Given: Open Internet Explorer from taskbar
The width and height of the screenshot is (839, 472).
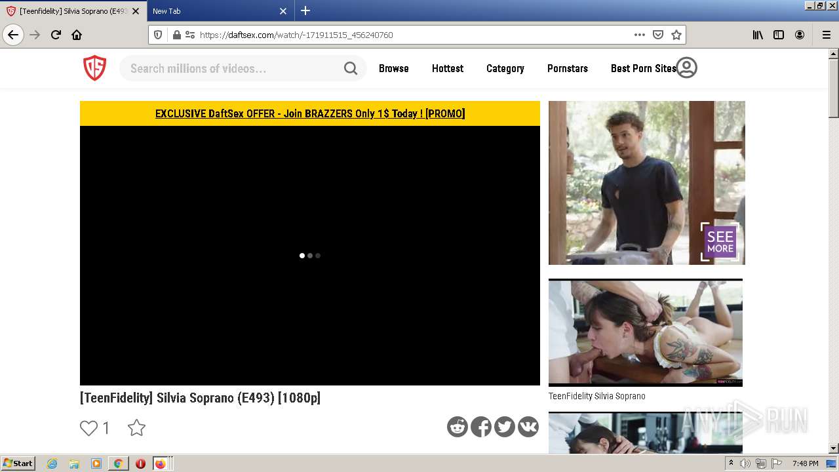Looking at the screenshot, I should [x=52, y=463].
